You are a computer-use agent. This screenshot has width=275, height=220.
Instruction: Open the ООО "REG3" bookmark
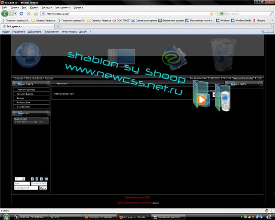121,21
